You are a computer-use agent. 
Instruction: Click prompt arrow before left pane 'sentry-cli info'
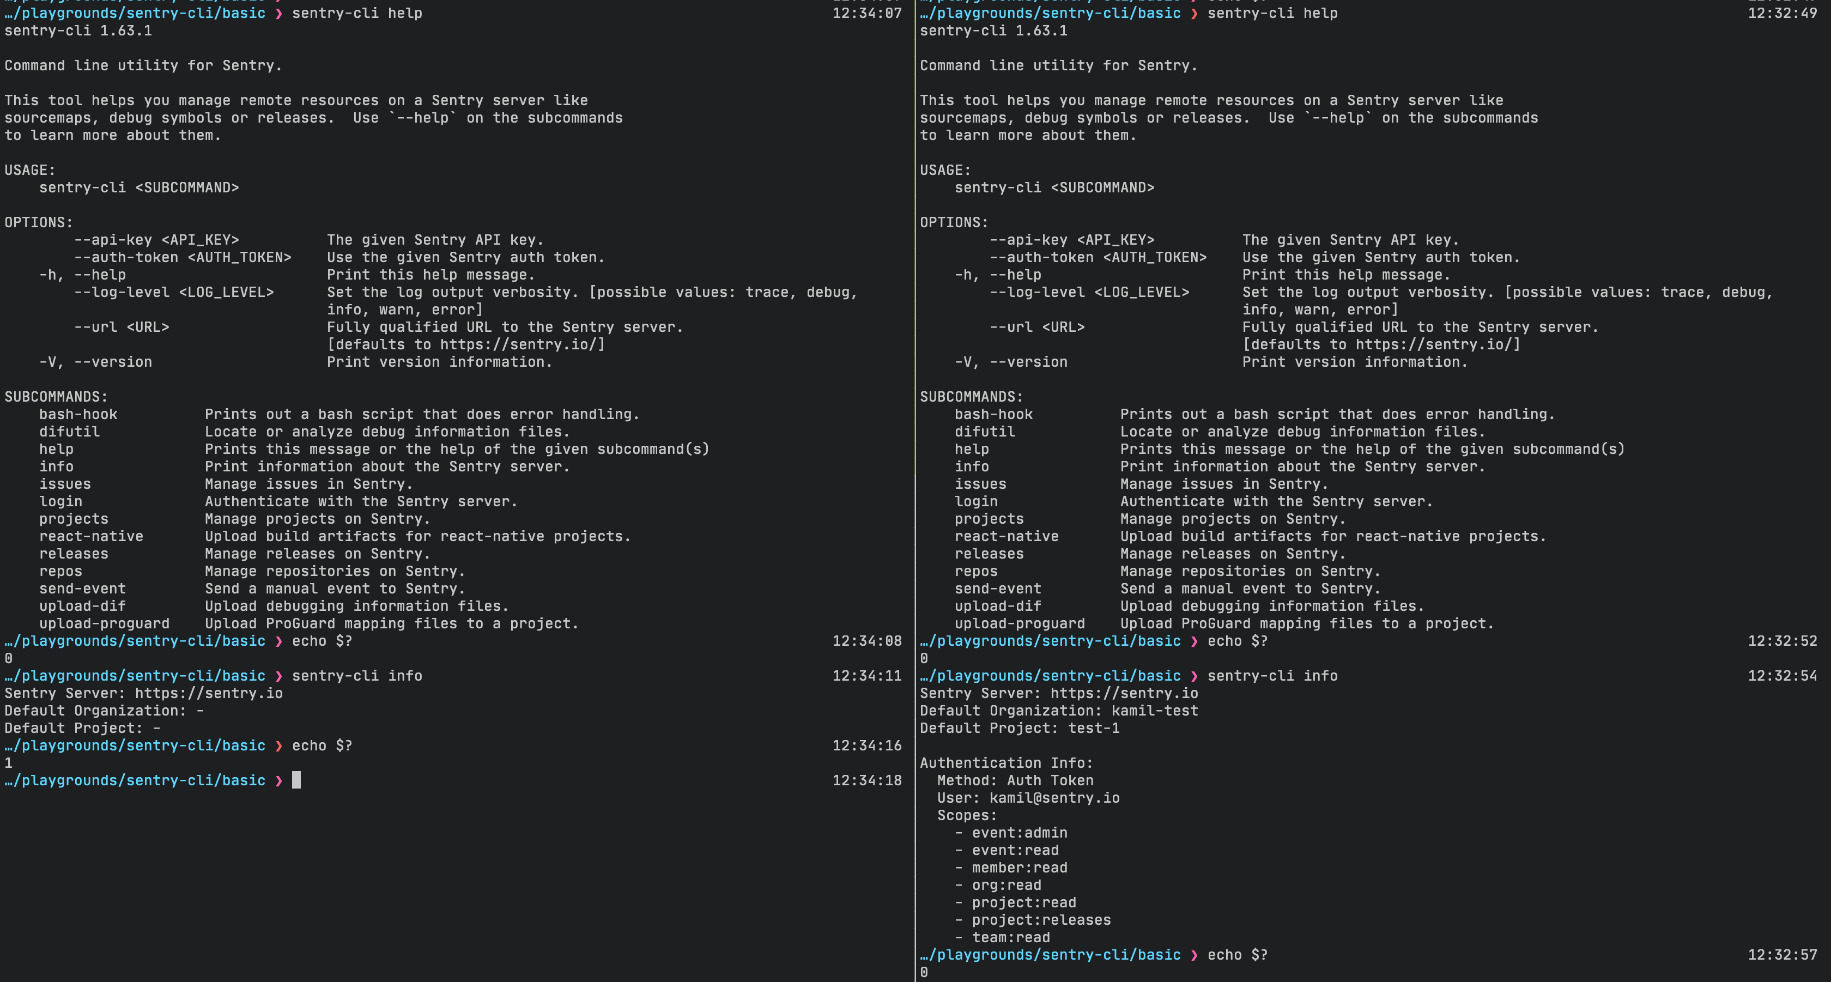278,676
